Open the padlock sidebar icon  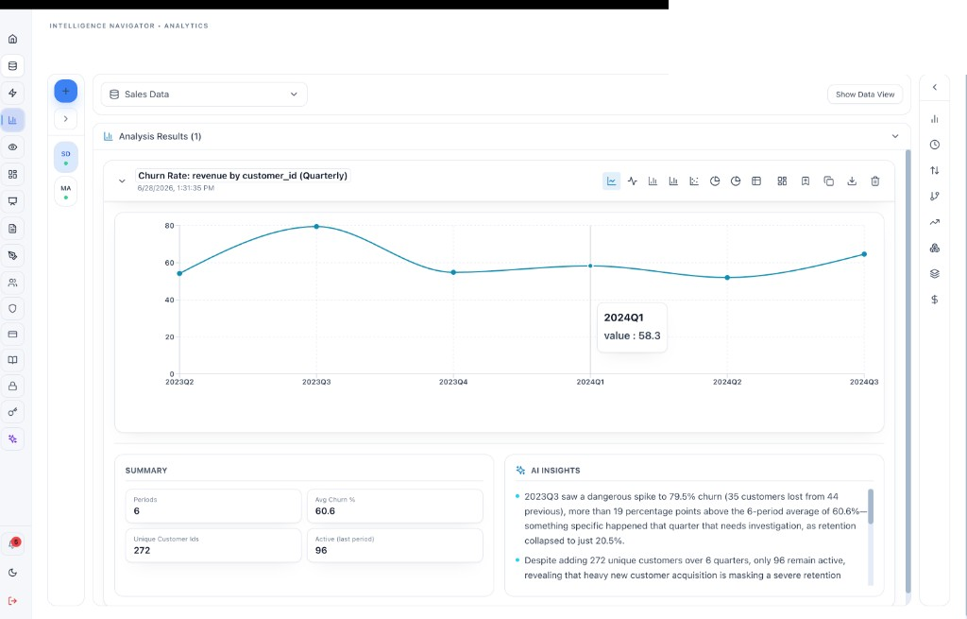(x=12, y=387)
